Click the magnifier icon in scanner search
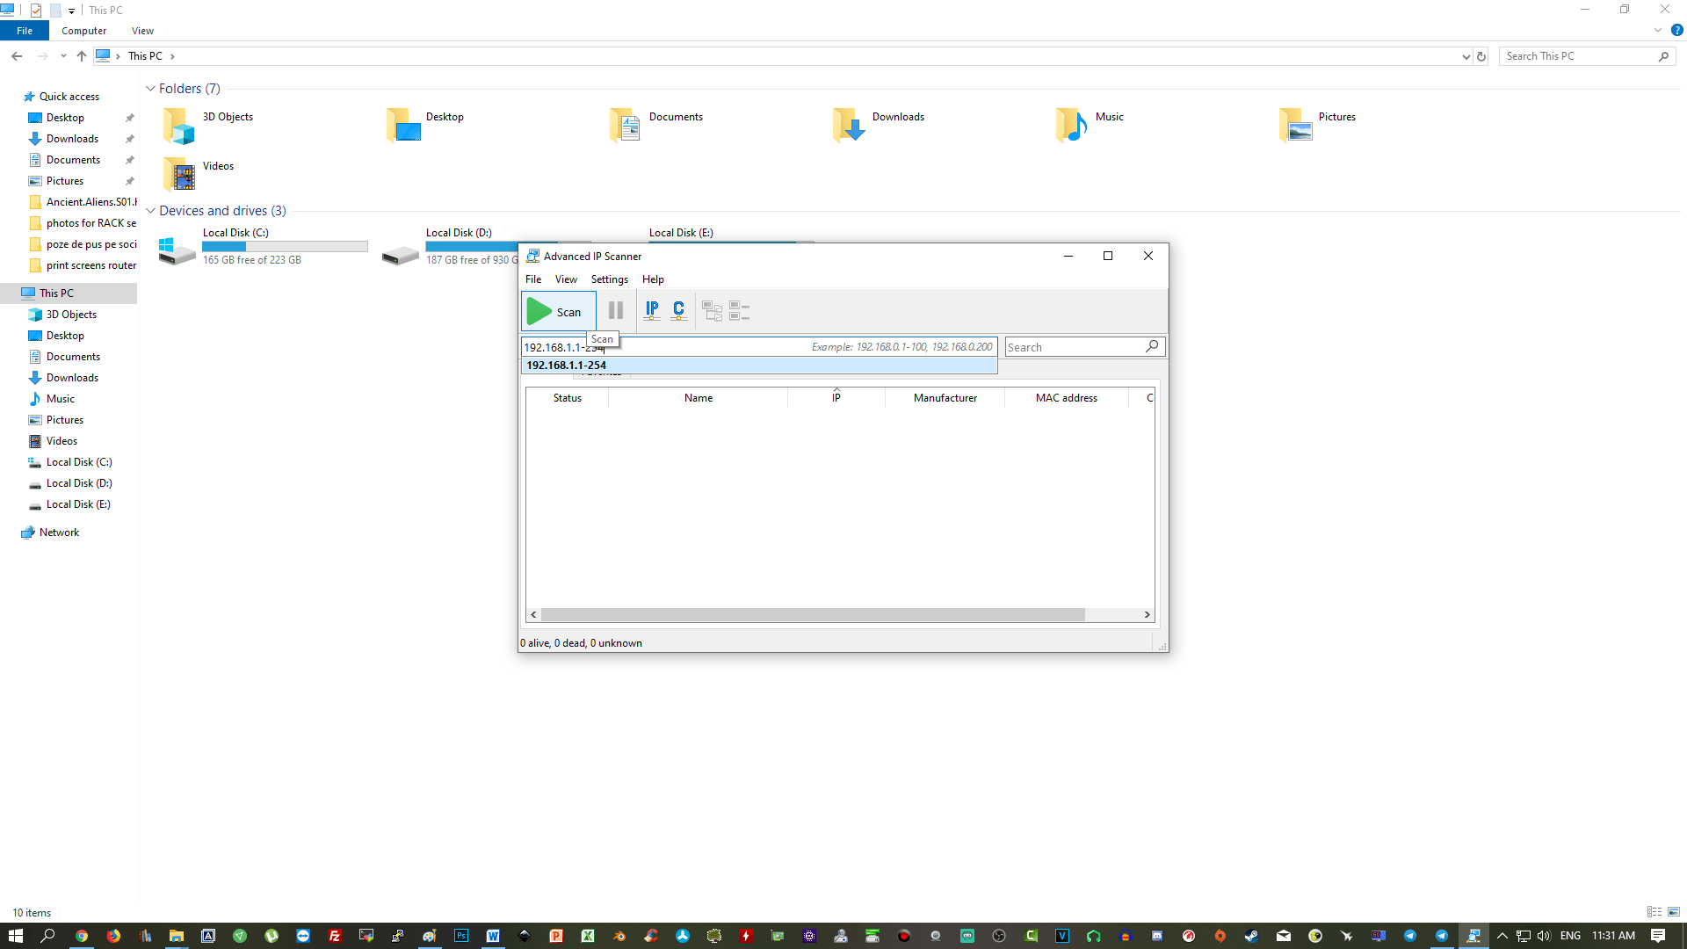 pos(1152,346)
